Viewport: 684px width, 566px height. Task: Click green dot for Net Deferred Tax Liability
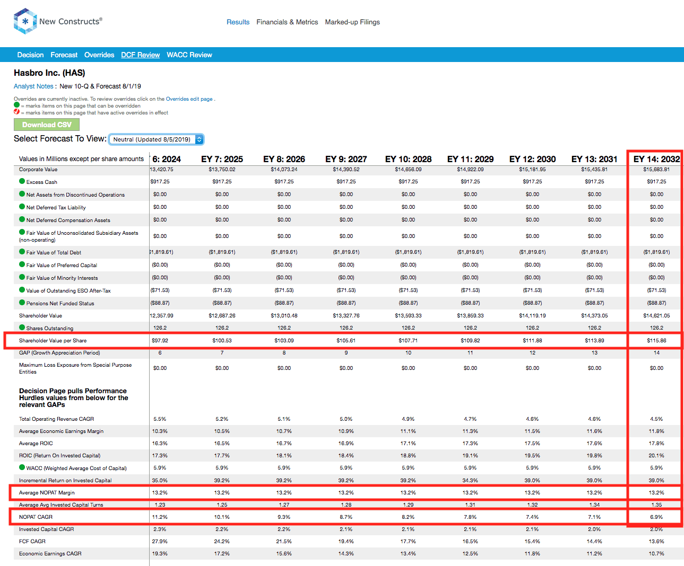point(22,207)
